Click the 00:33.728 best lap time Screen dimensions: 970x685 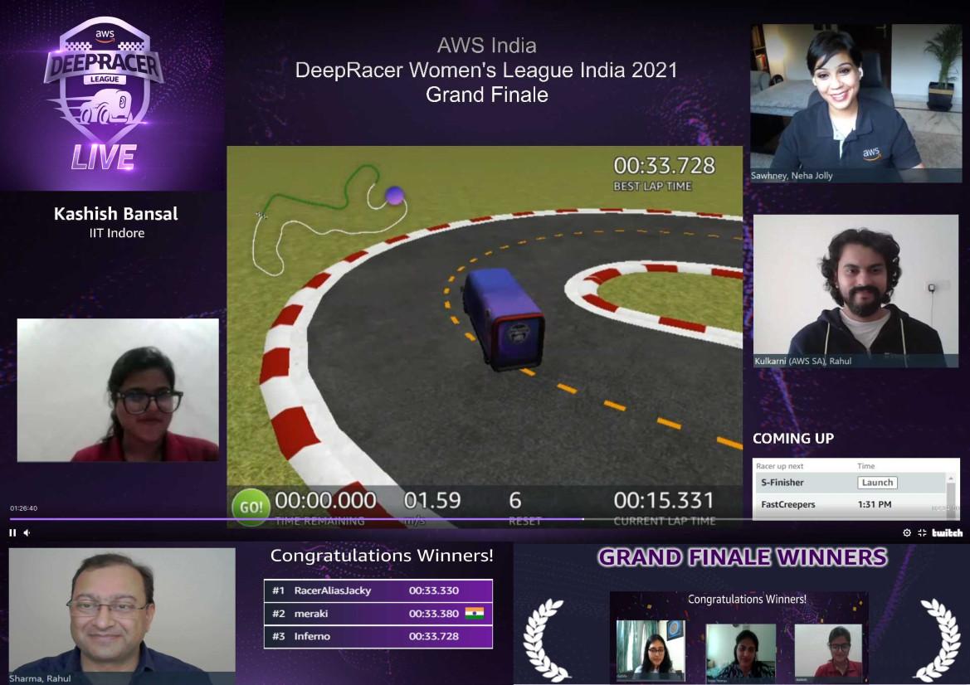coord(664,166)
